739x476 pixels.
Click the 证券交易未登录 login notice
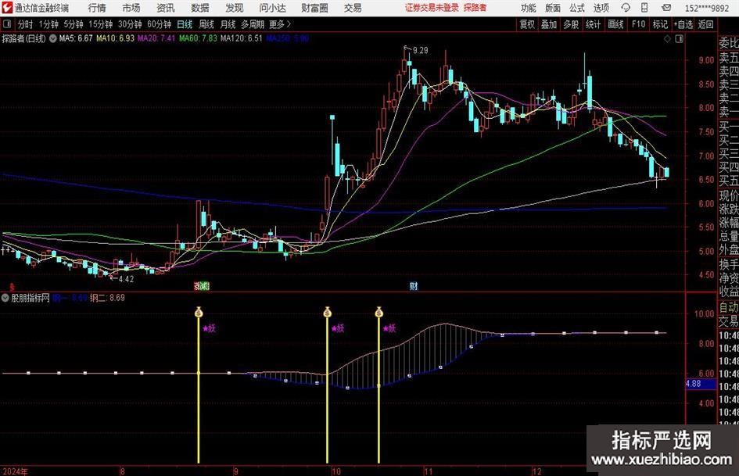click(432, 8)
